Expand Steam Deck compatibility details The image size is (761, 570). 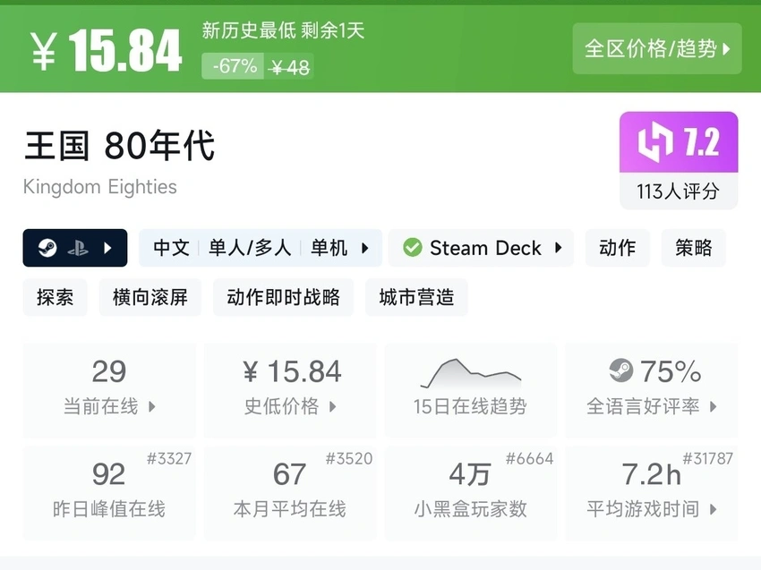pyautogui.click(x=559, y=248)
